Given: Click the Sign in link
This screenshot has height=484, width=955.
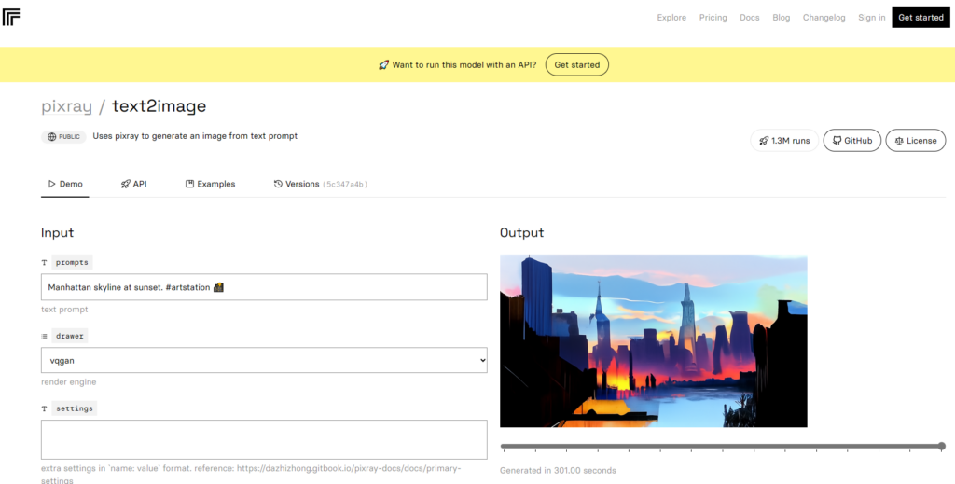Looking at the screenshot, I should click(872, 18).
